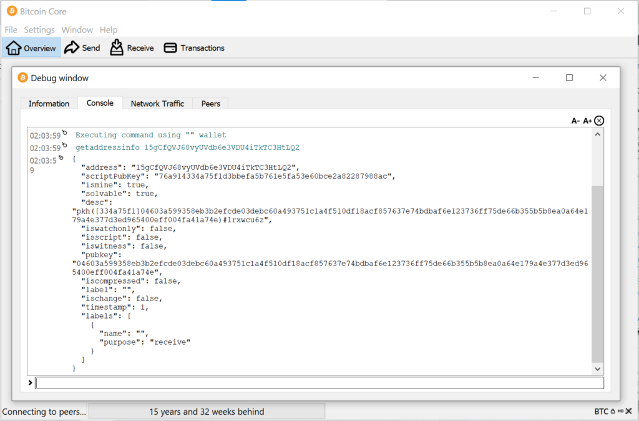Open the Send tab
The width and height of the screenshot is (639, 421).
[82, 47]
